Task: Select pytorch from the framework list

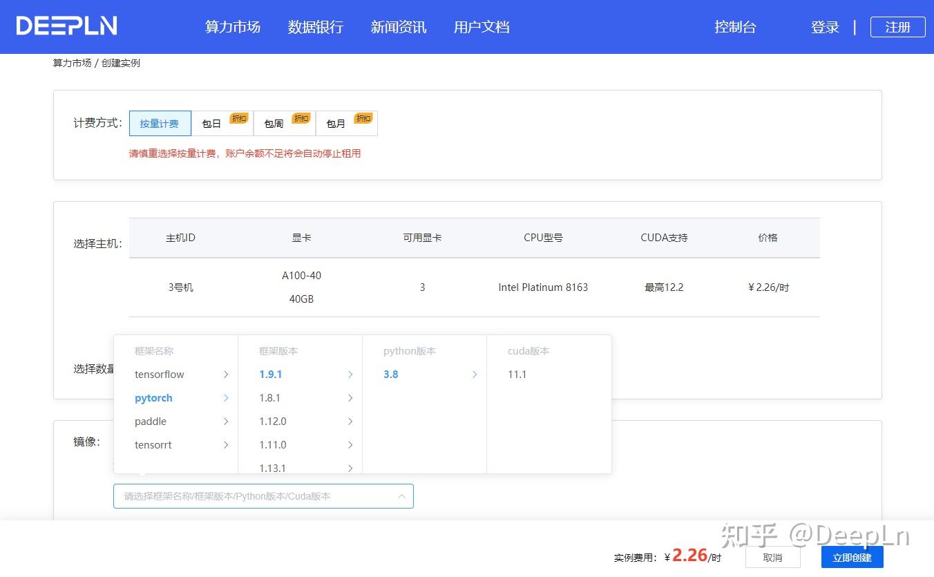Action: pyautogui.click(x=153, y=397)
